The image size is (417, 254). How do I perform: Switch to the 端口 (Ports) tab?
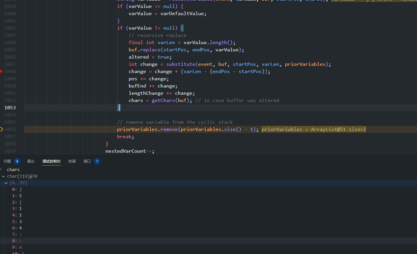pyautogui.click(x=87, y=161)
